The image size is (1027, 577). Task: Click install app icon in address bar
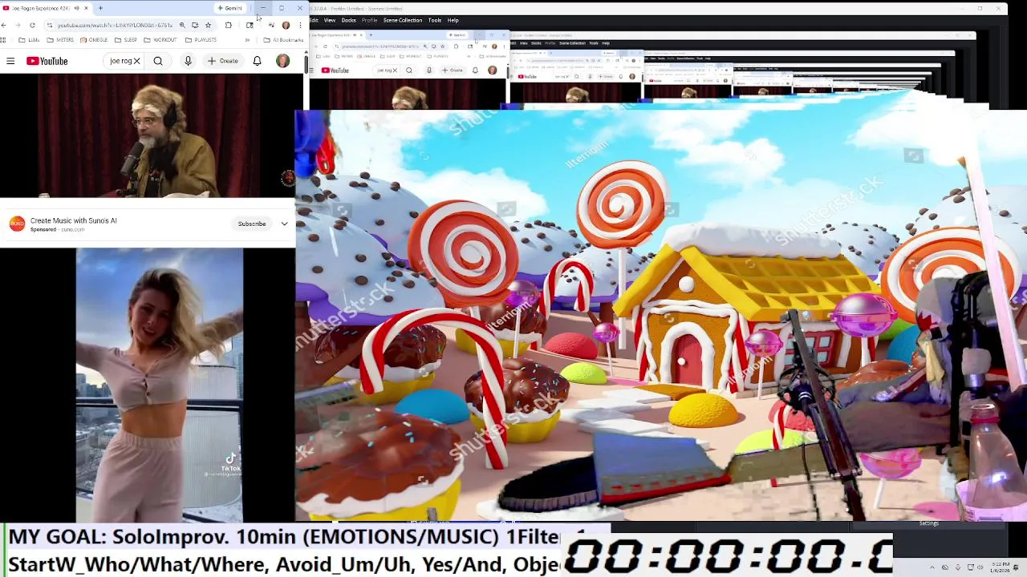pyautogui.click(x=195, y=25)
